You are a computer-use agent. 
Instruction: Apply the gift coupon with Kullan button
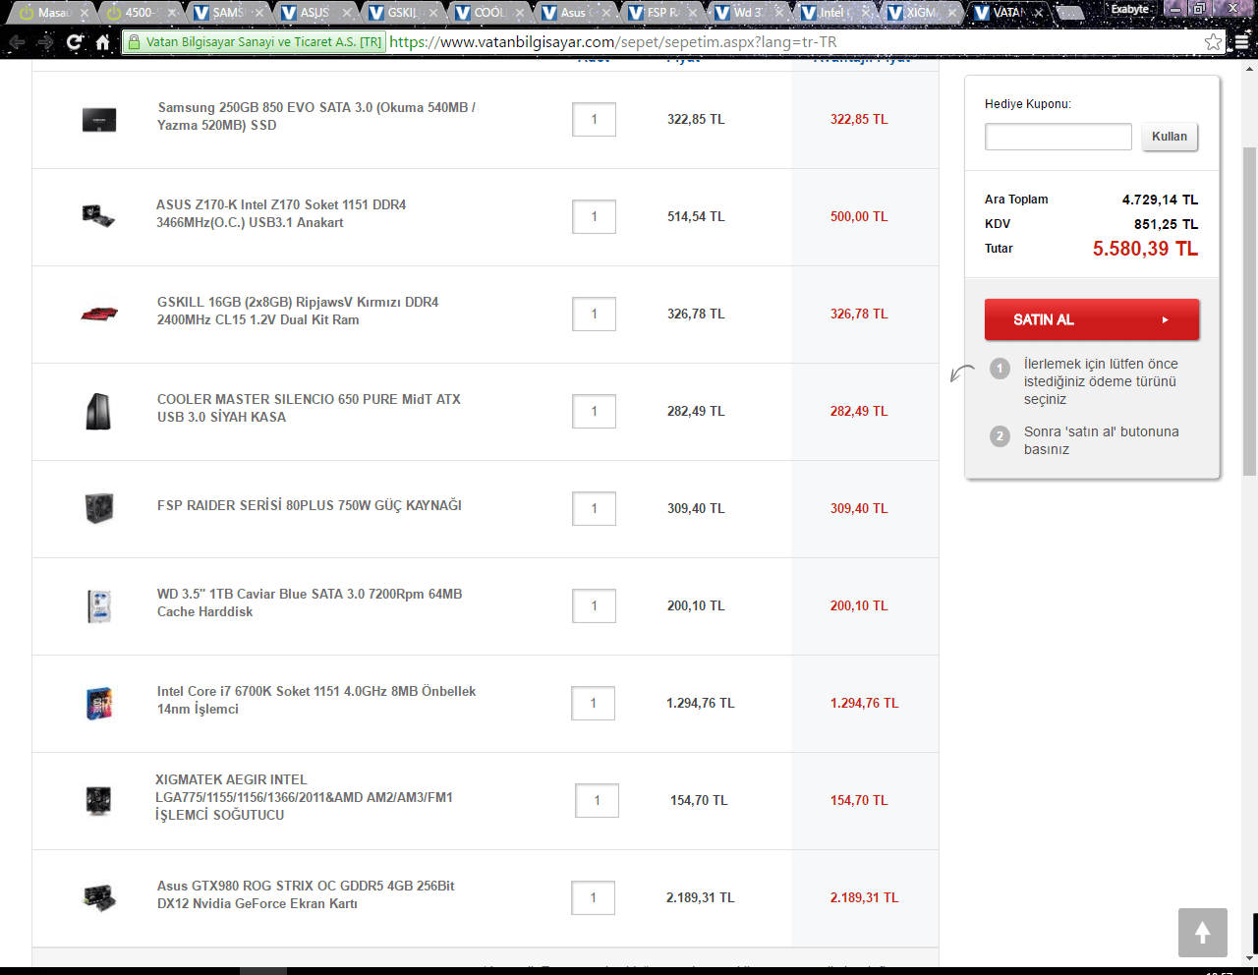(x=1170, y=137)
